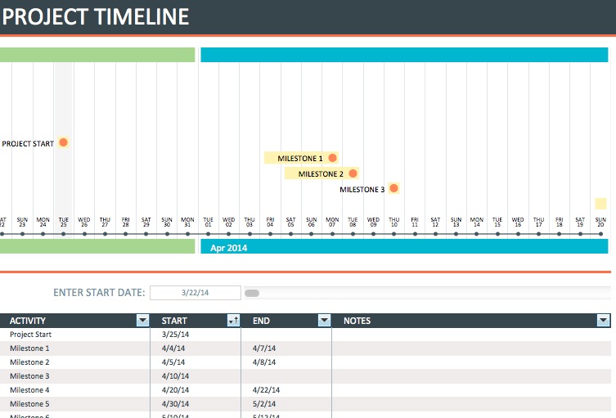Click the Milestone 3 orange dot
This screenshot has height=418, width=616.
(x=393, y=188)
